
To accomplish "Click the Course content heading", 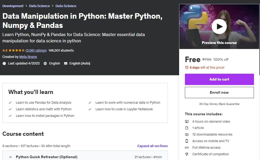I will point(23,134).
